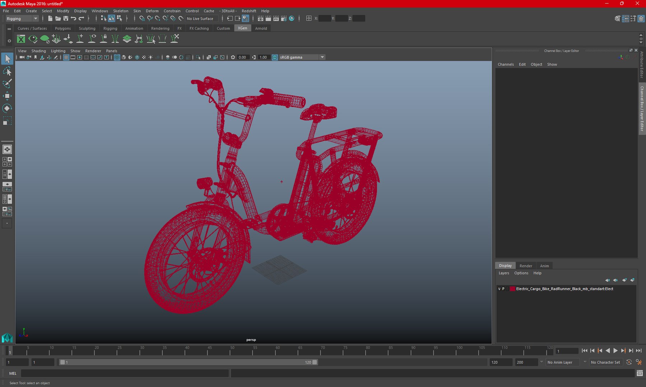Start IPR render from status line
This screenshot has height=387, width=646.
click(276, 18)
